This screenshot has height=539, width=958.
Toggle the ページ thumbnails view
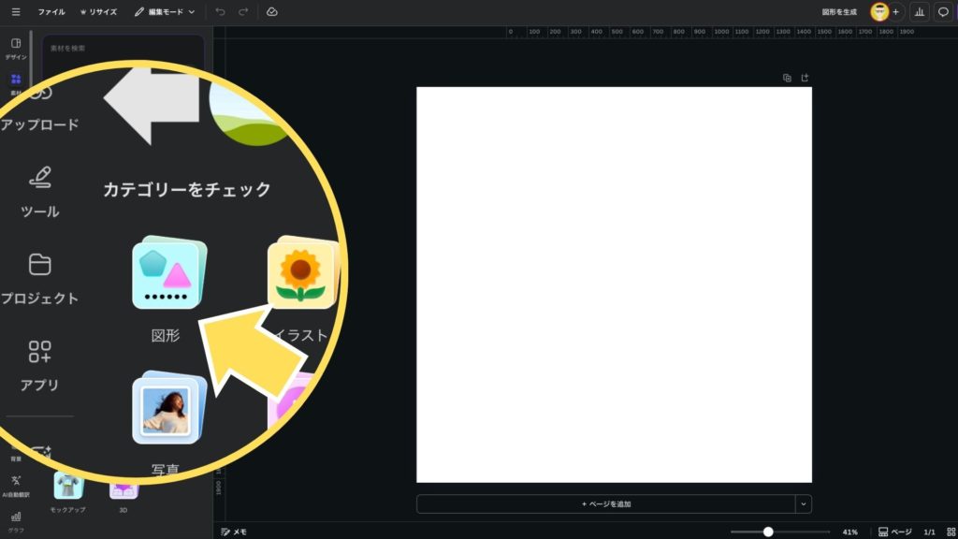click(894, 532)
